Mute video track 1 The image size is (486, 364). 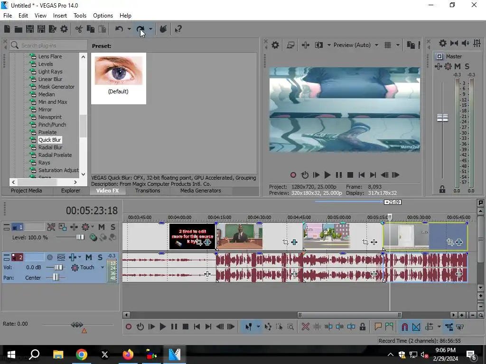(x=102, y=227)
